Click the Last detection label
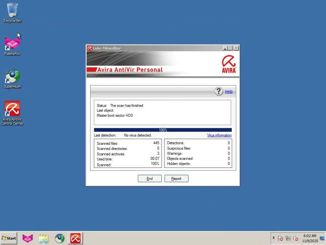The image size is (326, 245). [105, 135]
